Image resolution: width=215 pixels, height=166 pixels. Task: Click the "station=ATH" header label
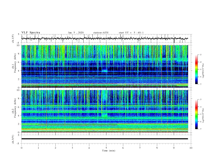pos(101,33)
